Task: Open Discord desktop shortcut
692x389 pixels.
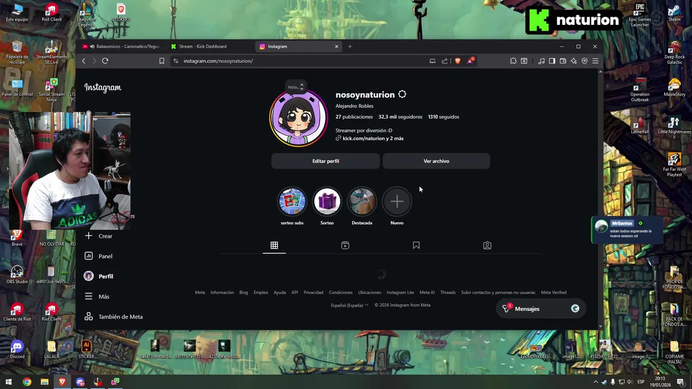Action: [x=17, y=348]
